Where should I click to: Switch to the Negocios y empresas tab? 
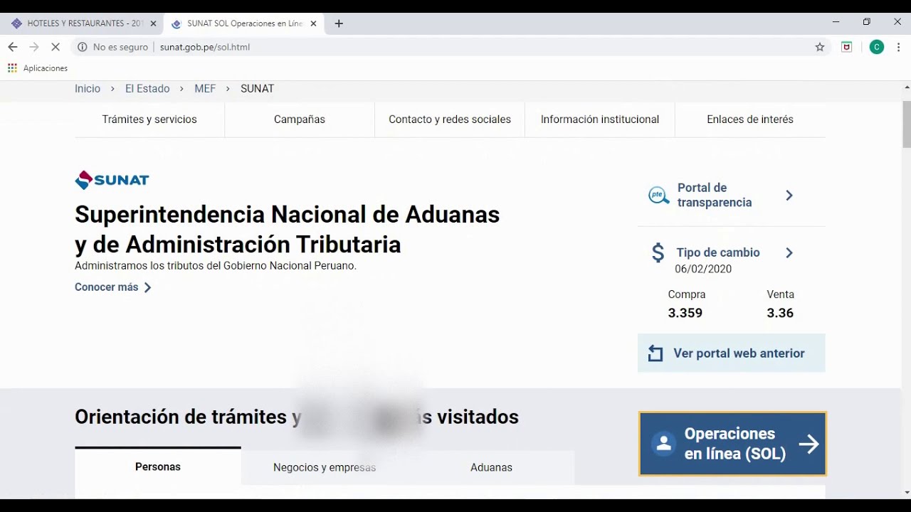pyautogui.click(x=325, y=467)
